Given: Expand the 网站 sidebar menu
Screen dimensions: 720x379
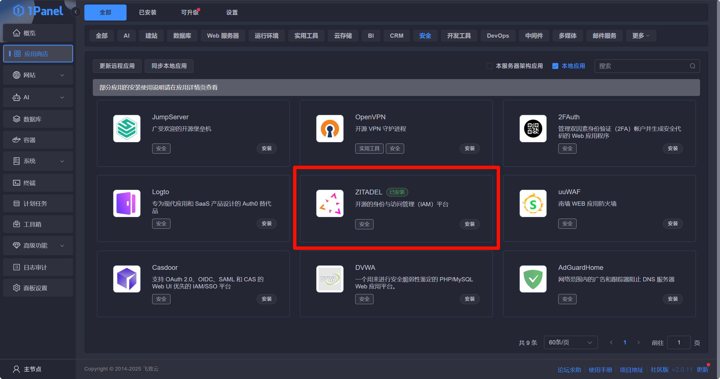Looking at the screenshot, I should 38,75.
